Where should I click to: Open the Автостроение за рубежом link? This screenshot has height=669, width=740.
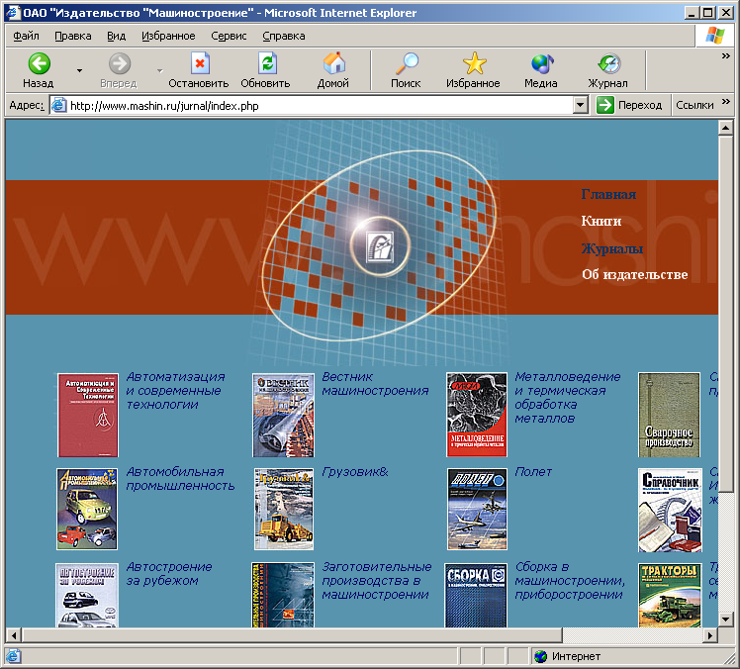click(x=169, y=574)
